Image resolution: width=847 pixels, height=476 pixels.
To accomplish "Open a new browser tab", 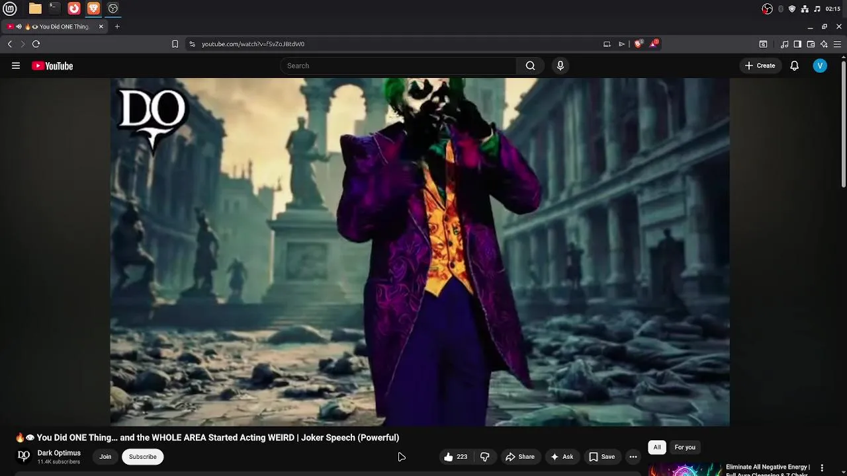I will coord(117,26).
